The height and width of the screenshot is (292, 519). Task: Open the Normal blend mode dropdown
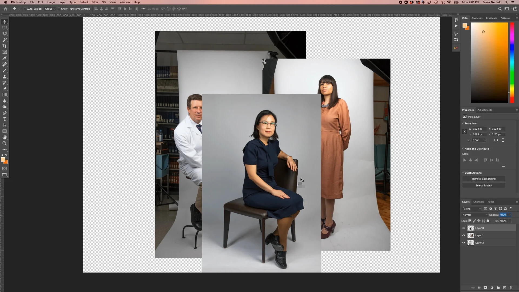point(475,215)
